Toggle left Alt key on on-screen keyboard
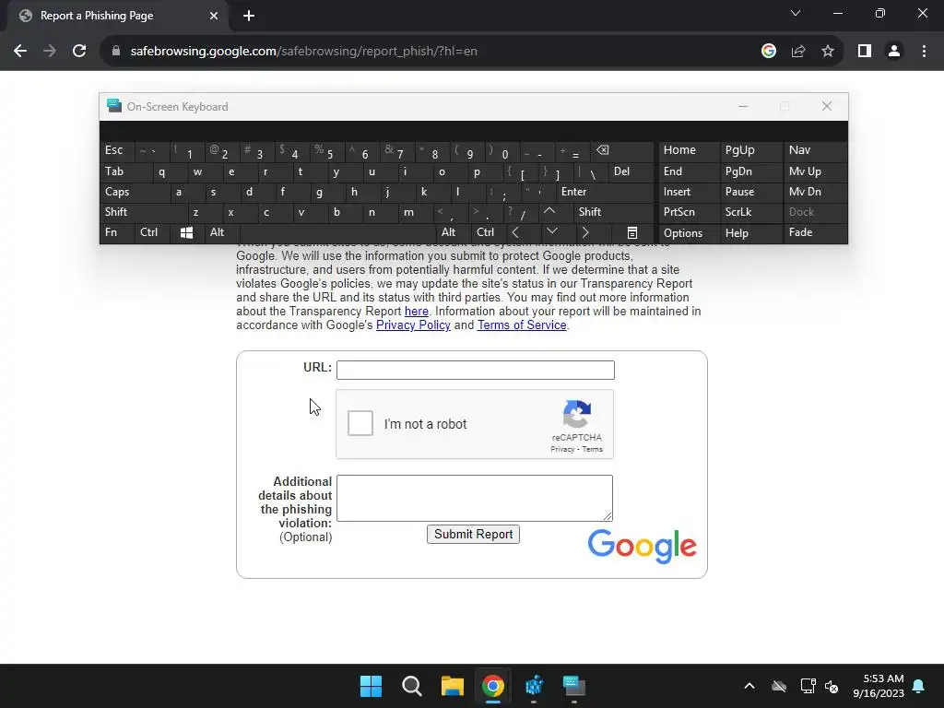 pyautogui.click(x=221, y=232)
